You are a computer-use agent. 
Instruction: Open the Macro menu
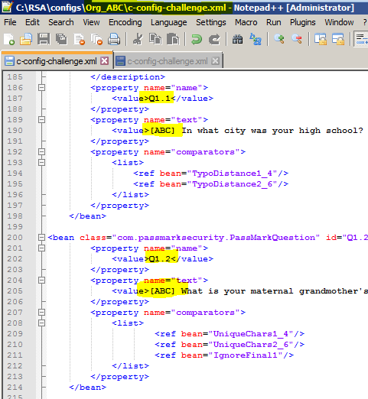[x=246, y=22]
